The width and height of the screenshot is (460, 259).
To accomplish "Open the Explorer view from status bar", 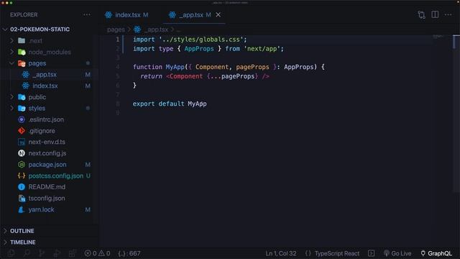I will coord(11,253).
